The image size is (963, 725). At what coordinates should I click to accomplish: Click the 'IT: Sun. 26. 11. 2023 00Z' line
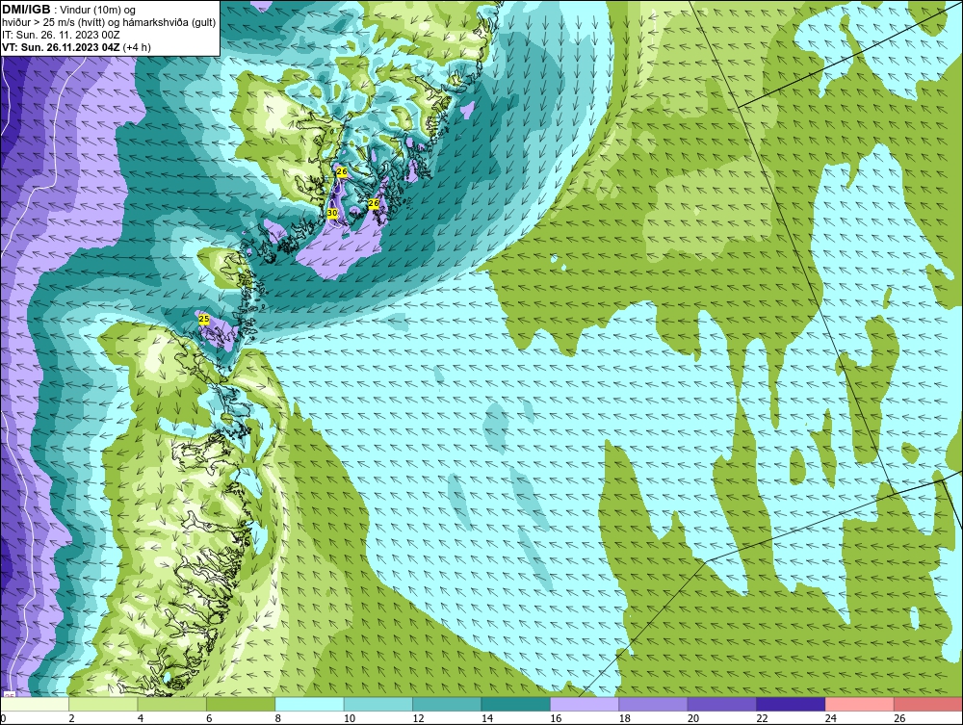[x=61, y=35]
